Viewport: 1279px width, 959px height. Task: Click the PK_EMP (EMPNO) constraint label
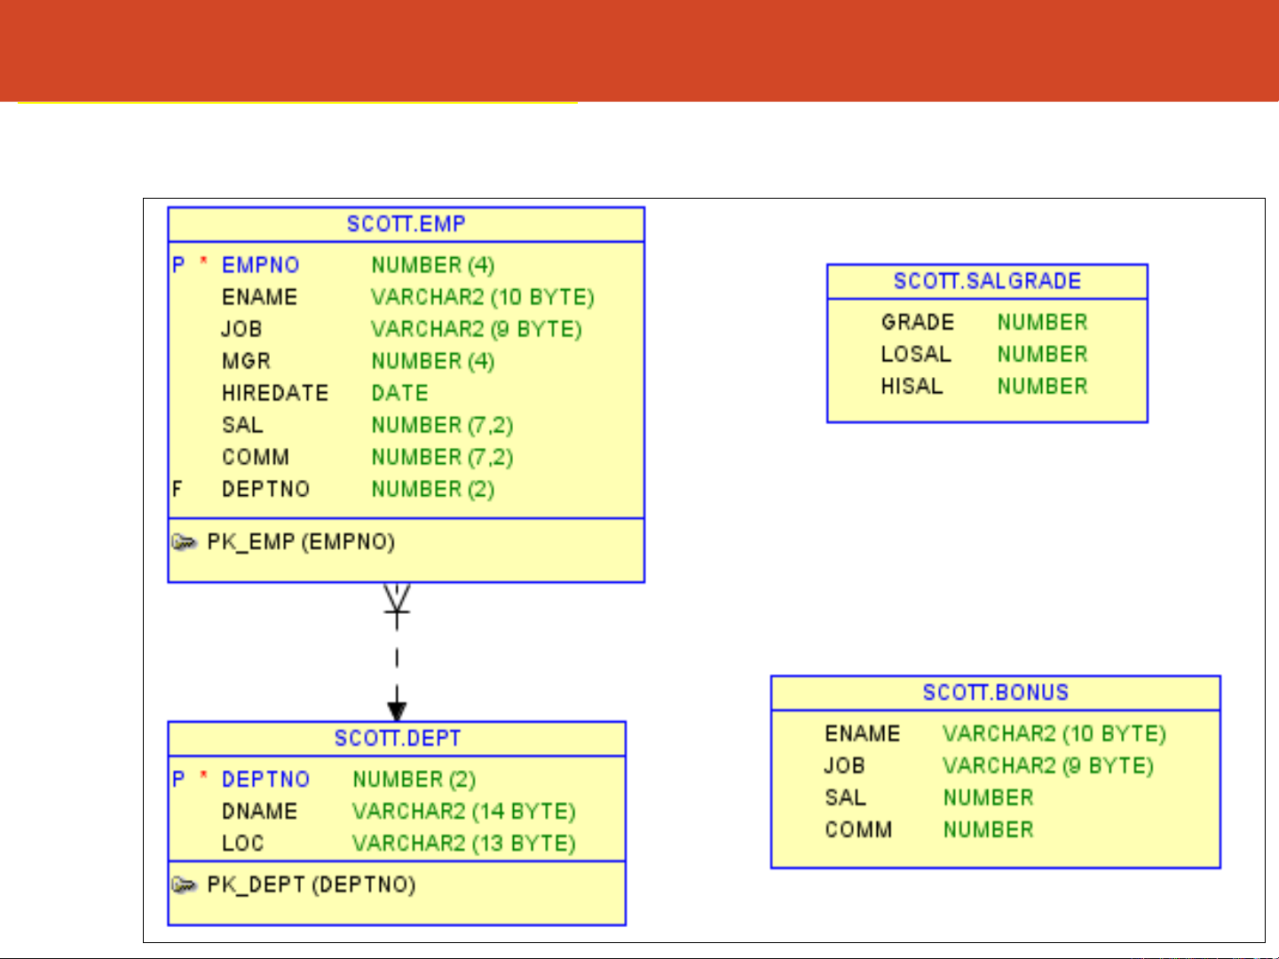[x=301, y=542]
